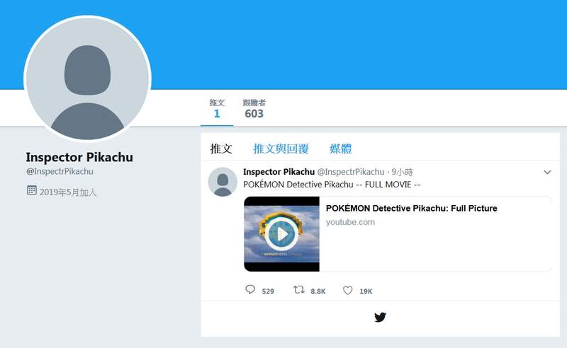
Task: Open the 推文 1 tweets count
Action: [217, 109]
